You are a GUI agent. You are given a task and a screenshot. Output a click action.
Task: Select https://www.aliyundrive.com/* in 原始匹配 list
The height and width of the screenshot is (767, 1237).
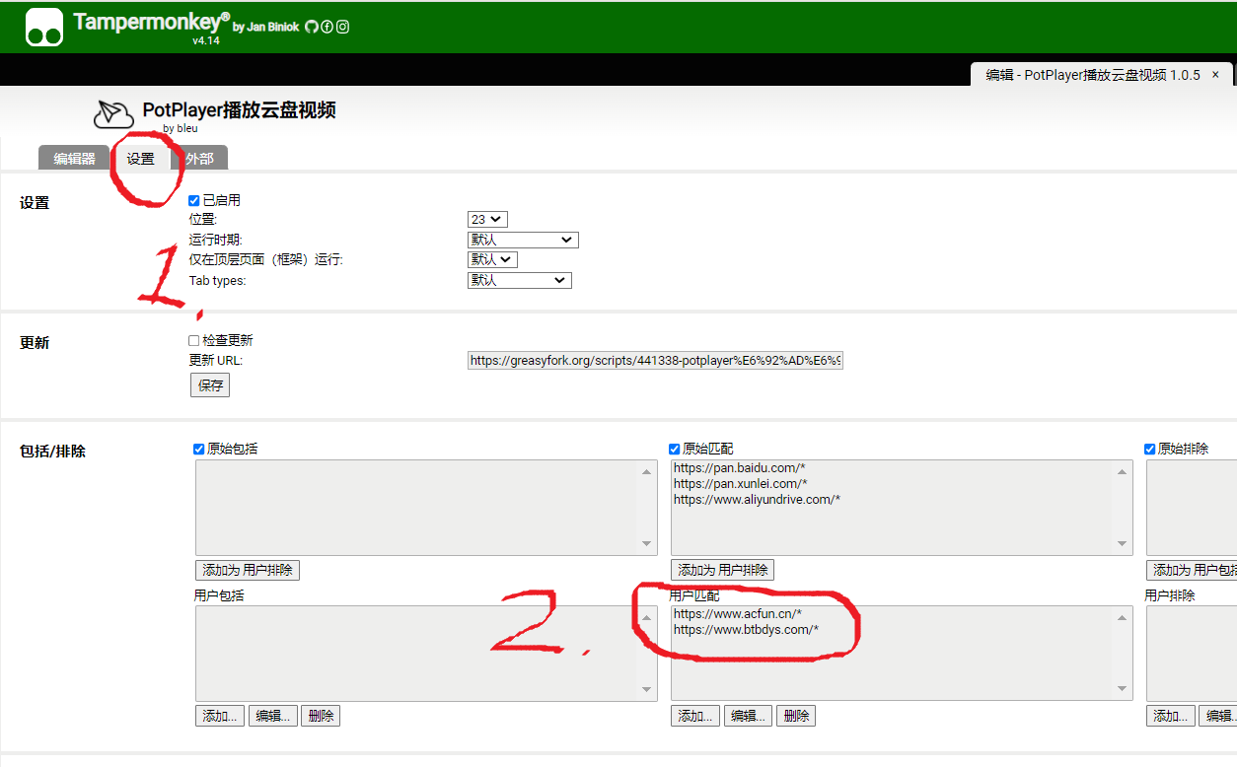coord(757,499)
